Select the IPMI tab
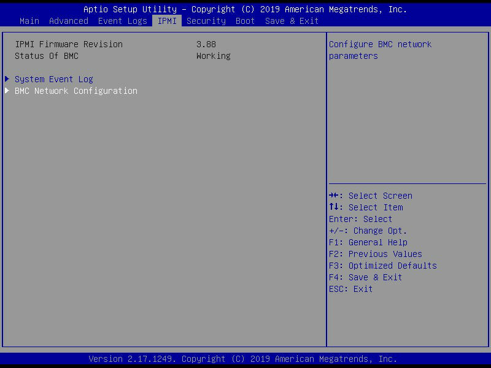This screenshot has height=368, width=491. click(167, 21)
